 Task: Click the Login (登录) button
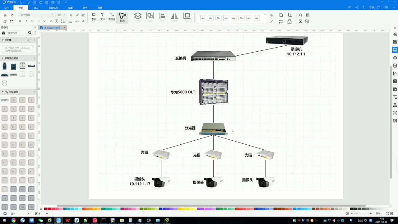coord(372,7)
